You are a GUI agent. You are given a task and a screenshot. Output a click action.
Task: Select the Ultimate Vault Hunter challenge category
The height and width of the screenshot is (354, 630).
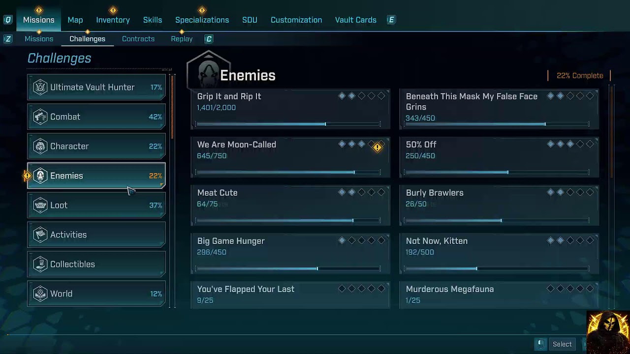click(x=96, y=88)
